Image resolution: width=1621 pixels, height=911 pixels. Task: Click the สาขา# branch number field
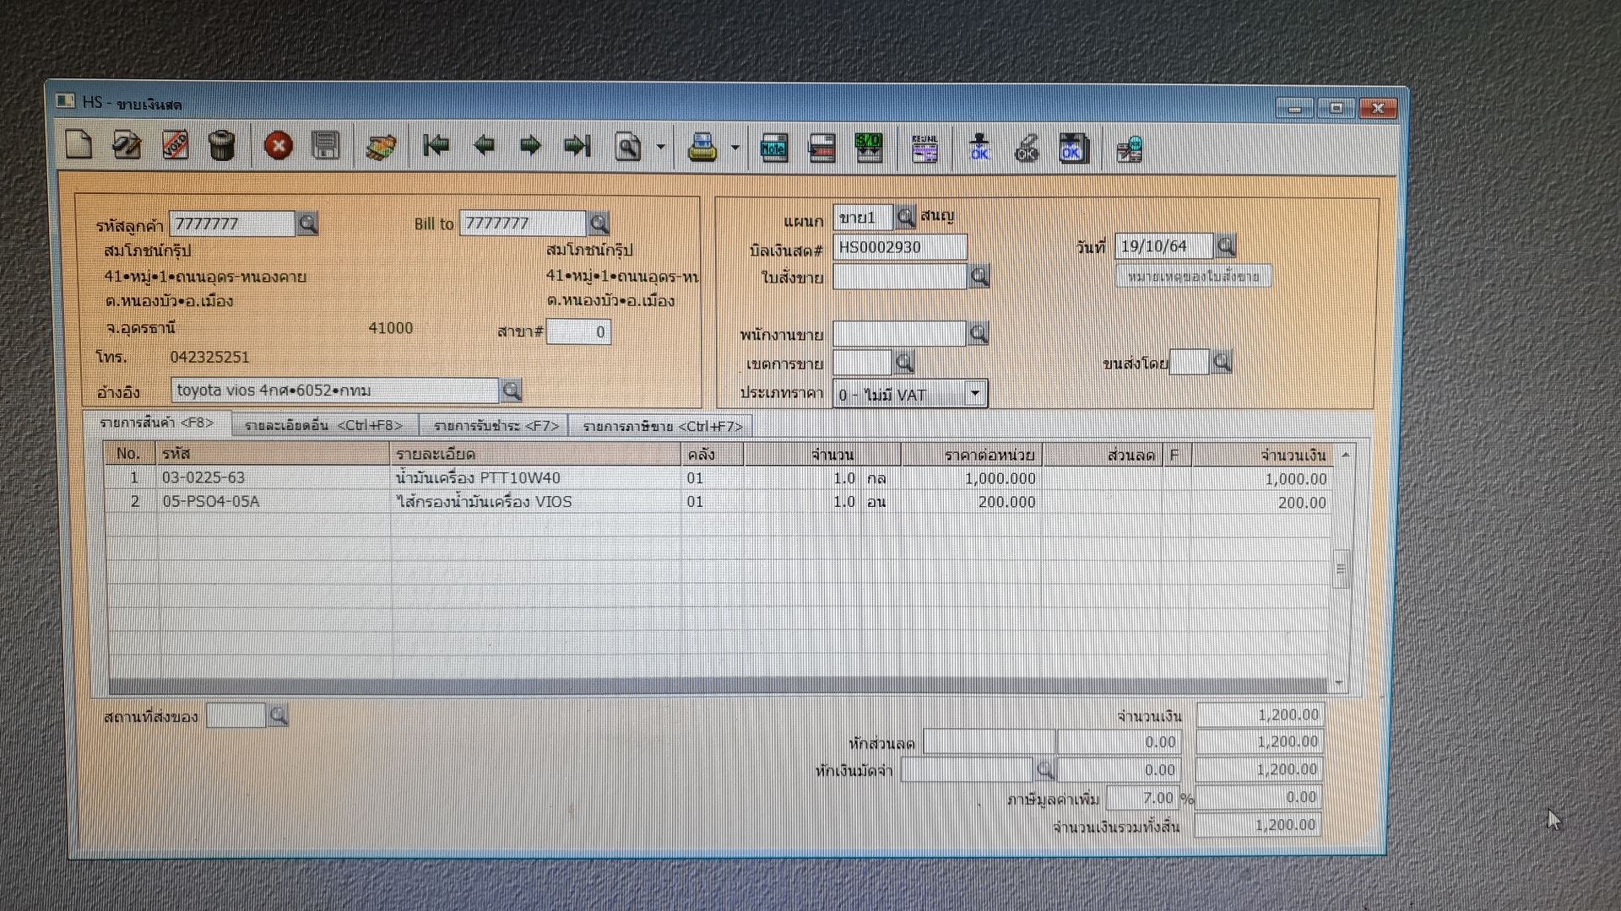(578, 332)
